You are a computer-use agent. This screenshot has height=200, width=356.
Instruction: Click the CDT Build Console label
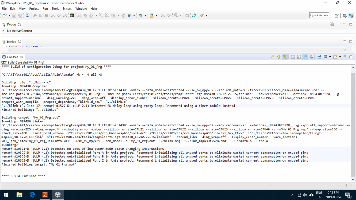(23, 62)
